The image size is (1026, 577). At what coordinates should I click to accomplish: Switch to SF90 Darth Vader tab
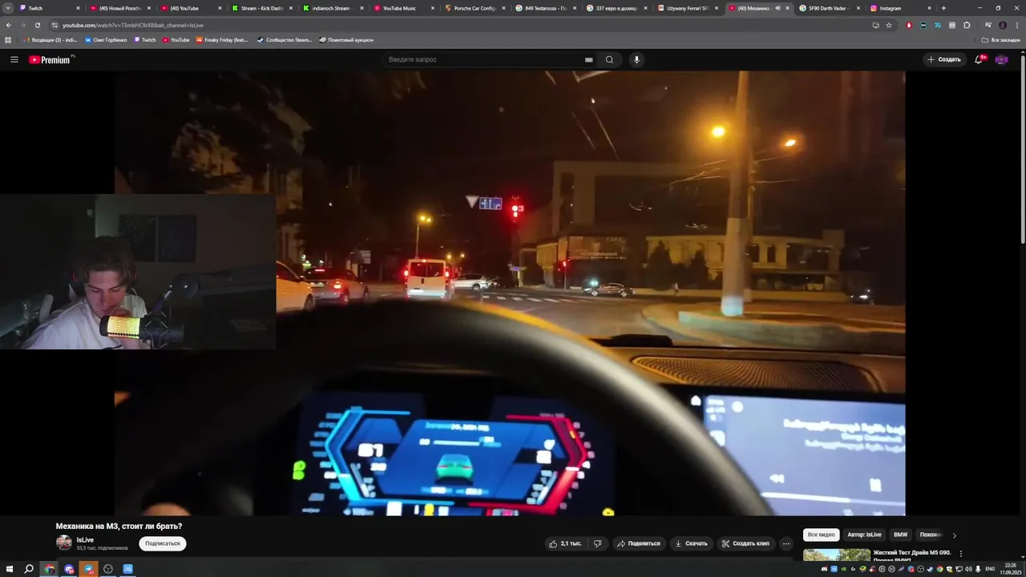tap(830, 8)
